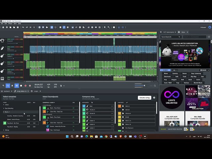Open Song Maker settings gear icon
This screenshot has height=159, width=212.
click(x=154, y=98)
